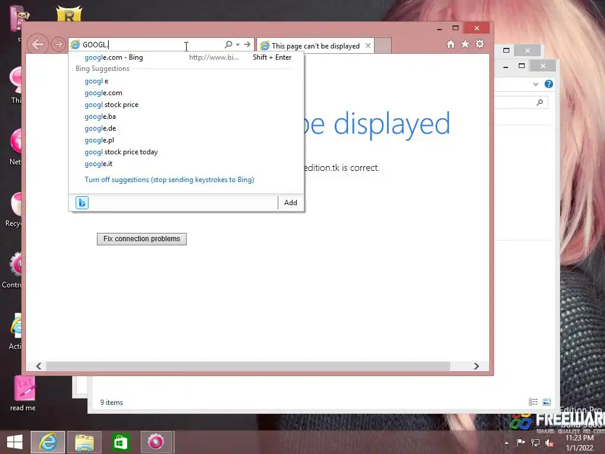
Task: Open the address bar autocomplete dropdown arrow
Action: click(x=238, y=45)
